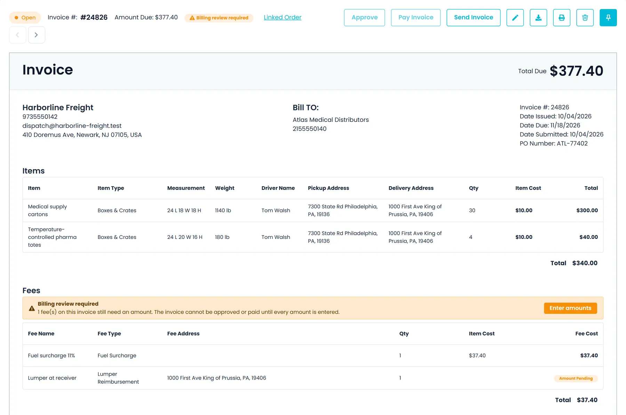Screen dimensions: 626x415
Task: Print the invoice using the printer icon
Action: (x=562, y=18)
